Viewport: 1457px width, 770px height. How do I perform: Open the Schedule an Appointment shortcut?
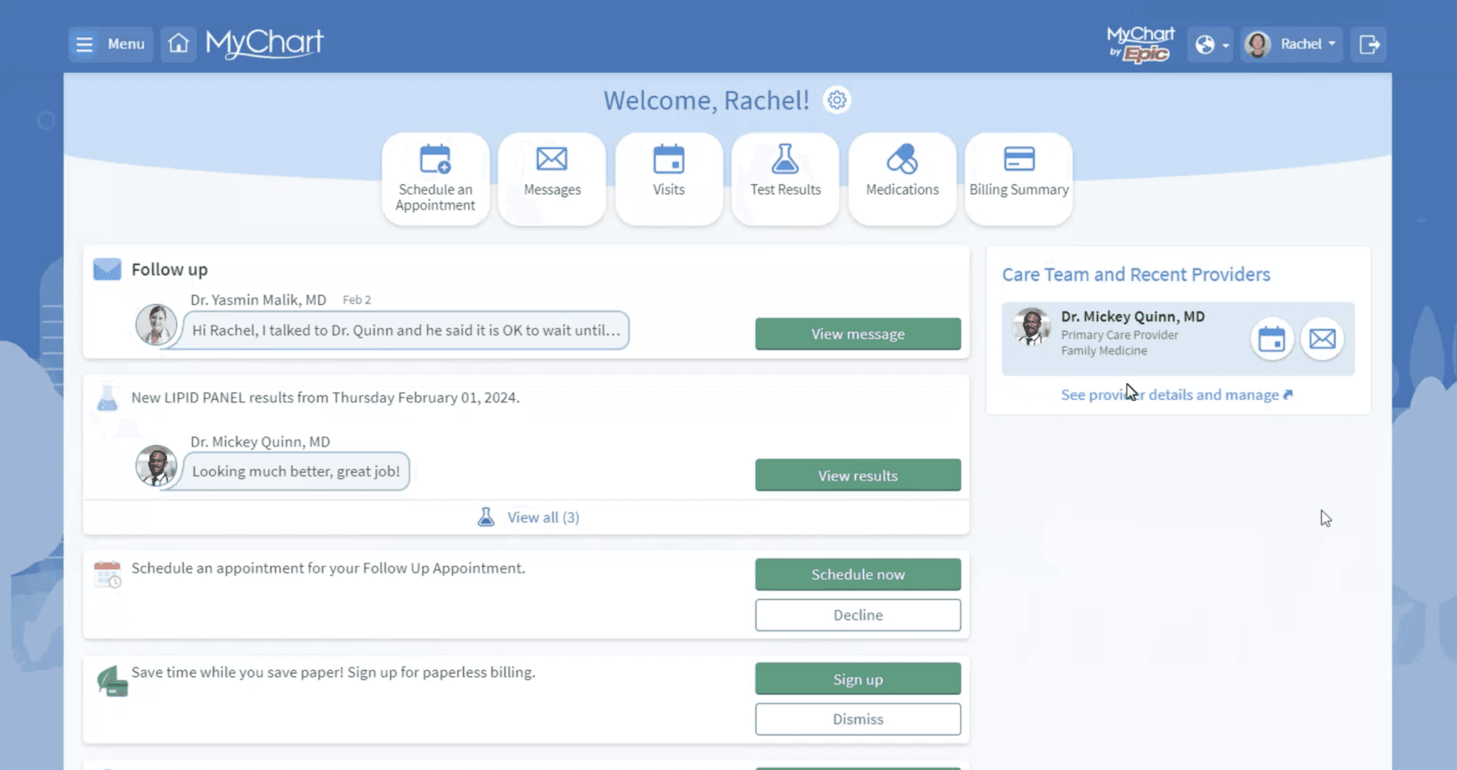(x=435, y=178)
